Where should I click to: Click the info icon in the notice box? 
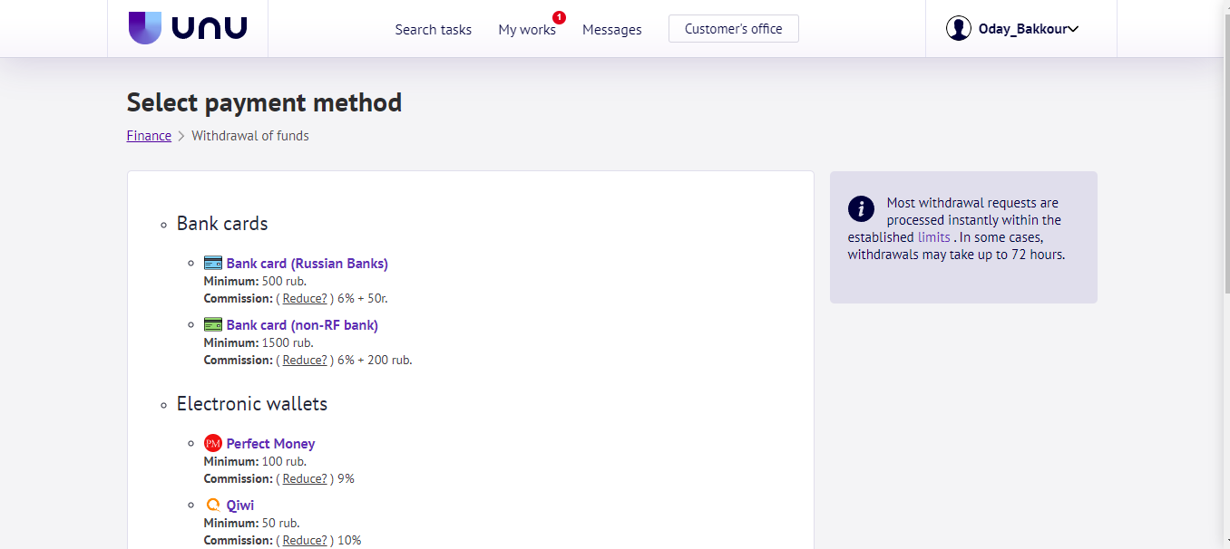coord(861,209)
